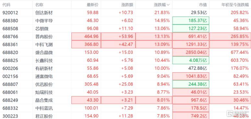
Task: Select 晶合集成 highlighted row name
Action: (44, 100)
